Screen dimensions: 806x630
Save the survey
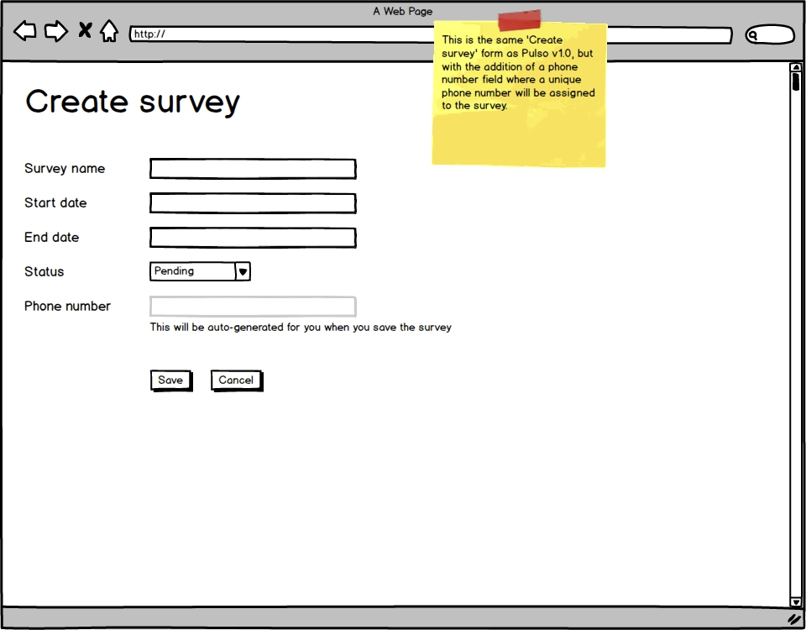[171, 381]
